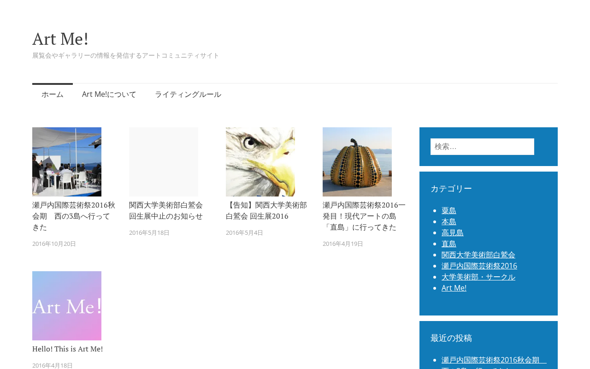Open the blank placeholder thumbnail for 回生展中止
This screenshot has width=590, height=369.
164,162
